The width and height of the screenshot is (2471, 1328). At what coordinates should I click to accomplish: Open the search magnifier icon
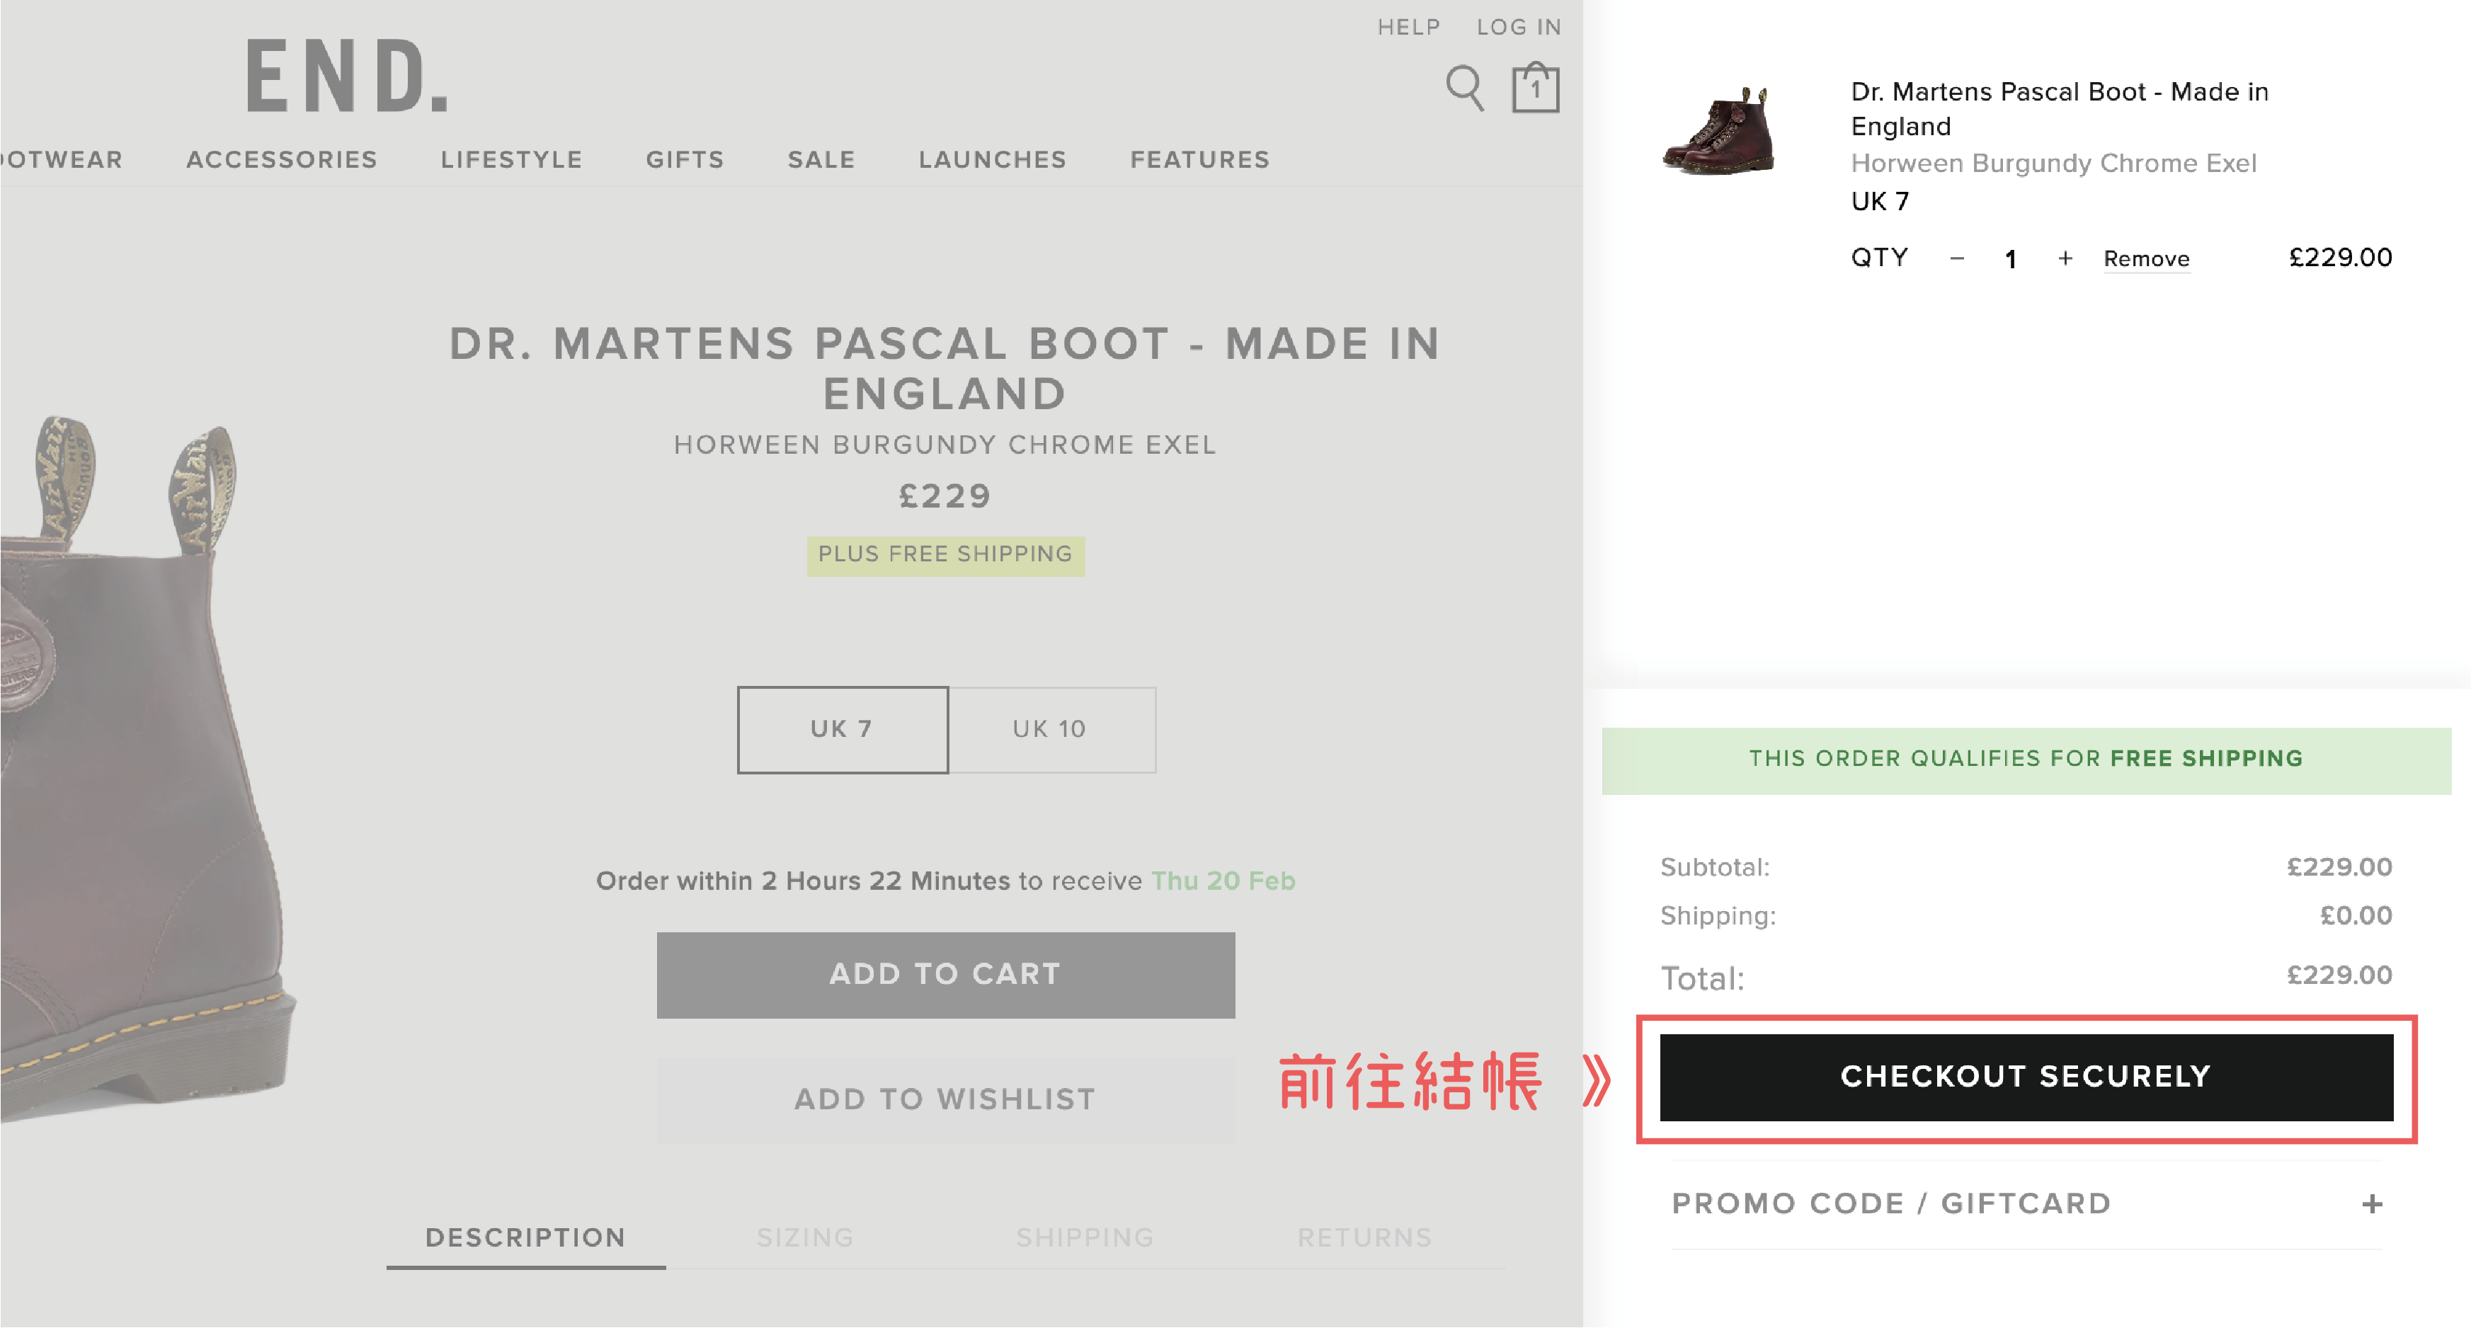point(1463,88)
